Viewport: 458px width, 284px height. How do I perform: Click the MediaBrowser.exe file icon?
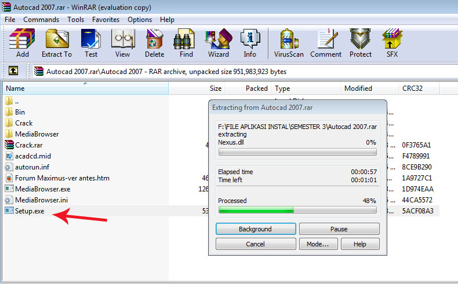point(9,189)
